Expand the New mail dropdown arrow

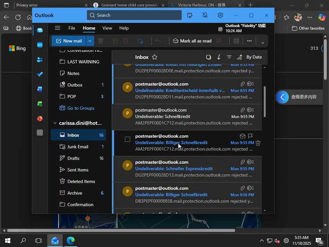pos(90,41)
